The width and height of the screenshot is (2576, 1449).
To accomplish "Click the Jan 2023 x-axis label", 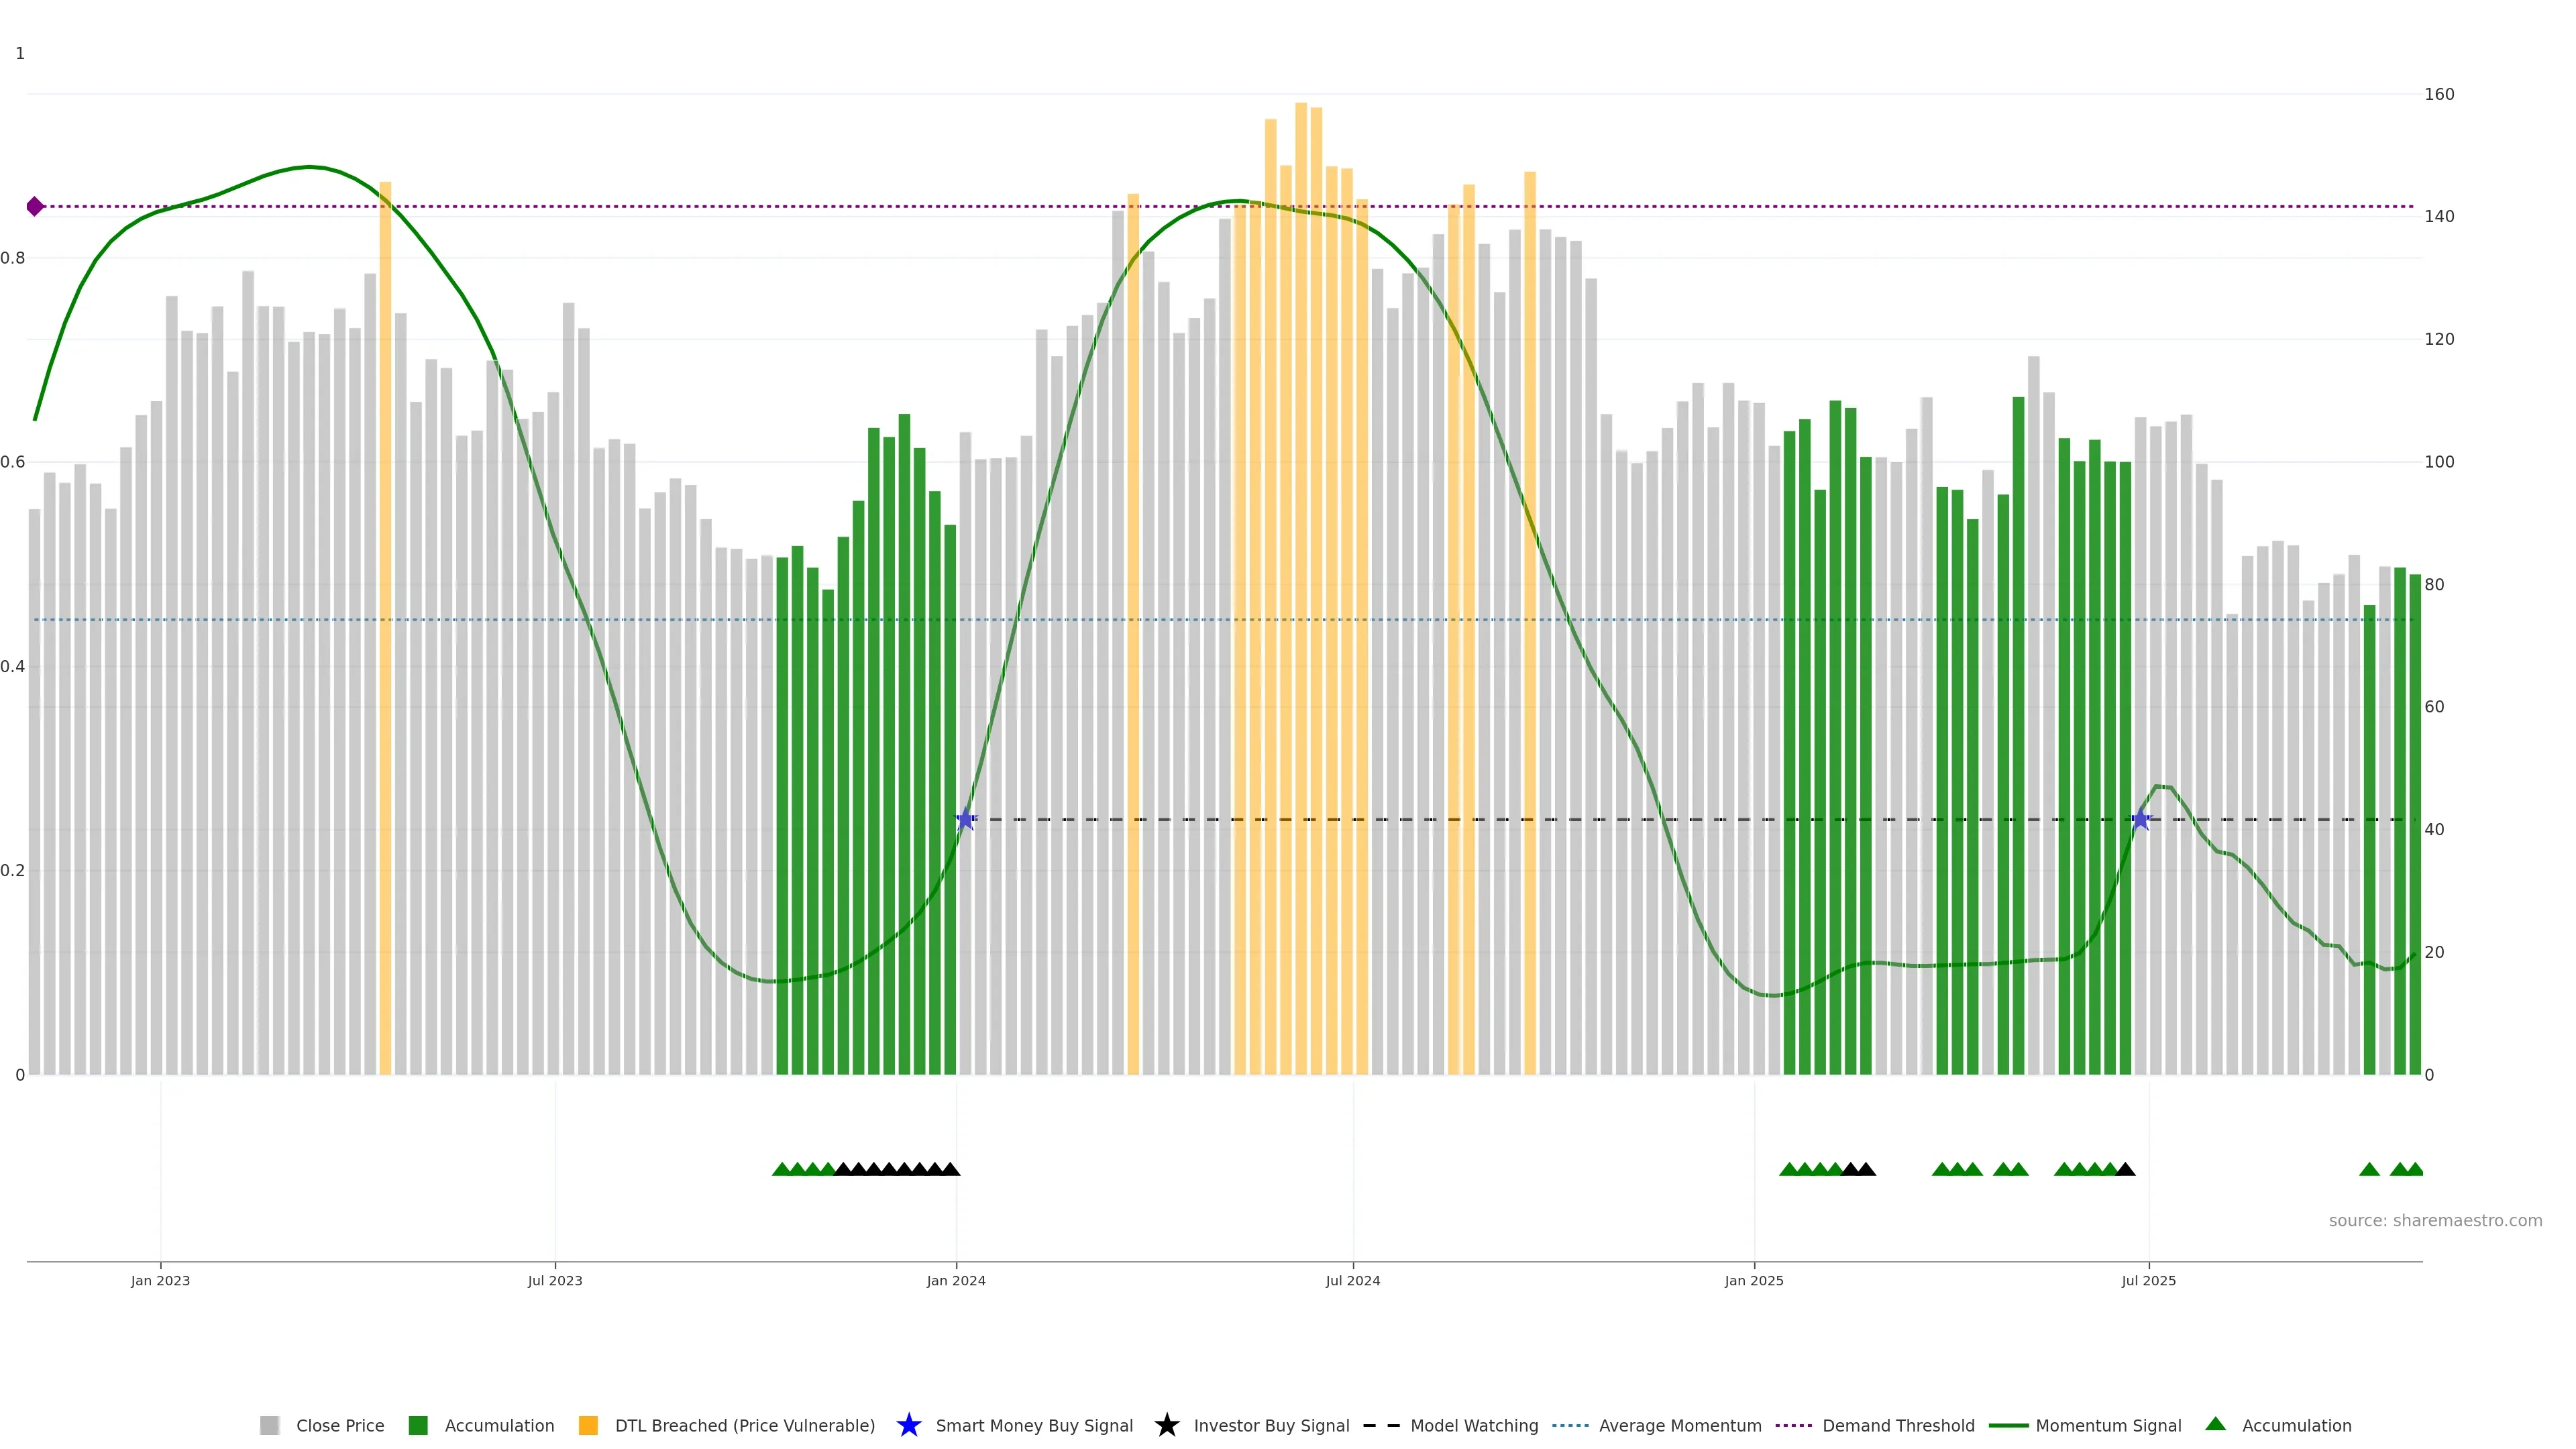I will [x=160, y=1281].
